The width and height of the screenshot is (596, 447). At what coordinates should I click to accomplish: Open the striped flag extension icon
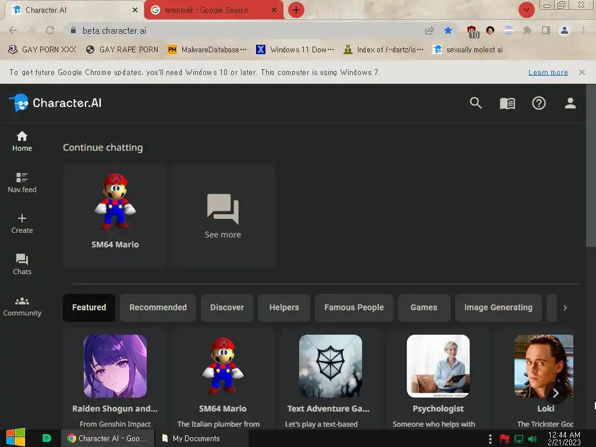(x=508, y=30)
